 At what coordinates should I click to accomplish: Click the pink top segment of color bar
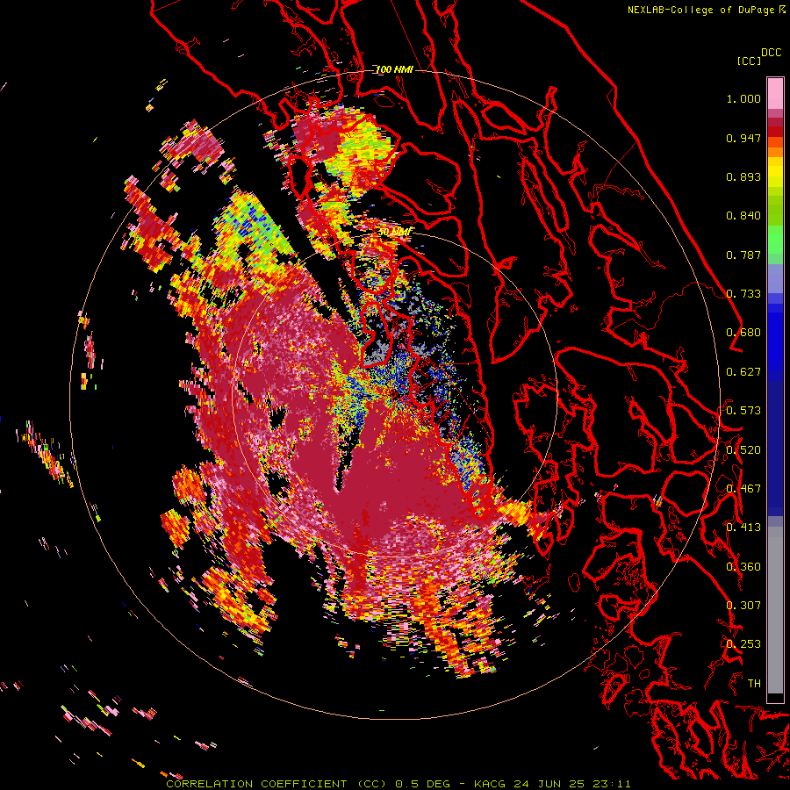coord(775,93)
